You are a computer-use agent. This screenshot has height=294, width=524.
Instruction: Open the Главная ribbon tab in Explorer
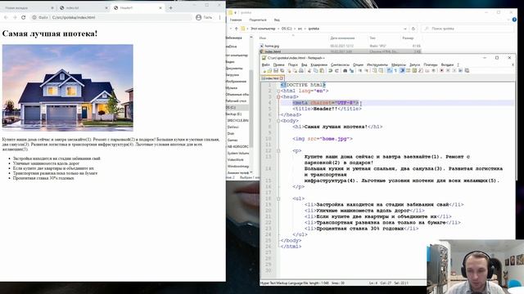236,20
